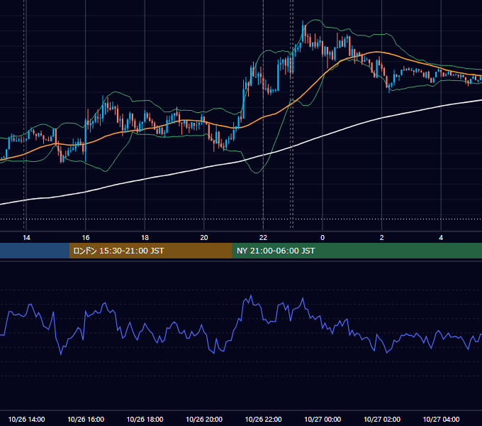Viewport: 482px width, 426px height.
Task: Click the 10/26 16:00 time label
Action: [86, 419]
